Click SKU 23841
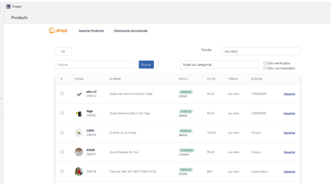Viewport: 335px width, 188px height. coord(90,131)
